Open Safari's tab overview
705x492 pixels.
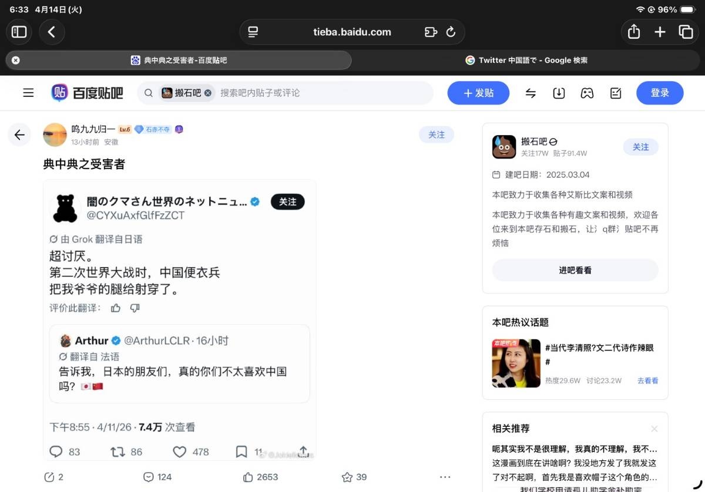pyautogui.click(x=686, y=32)
